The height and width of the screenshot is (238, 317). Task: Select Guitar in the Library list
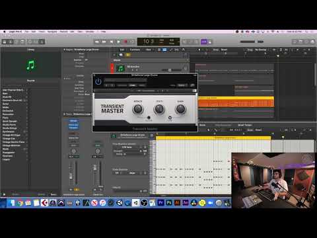click(x=5, y=104)
